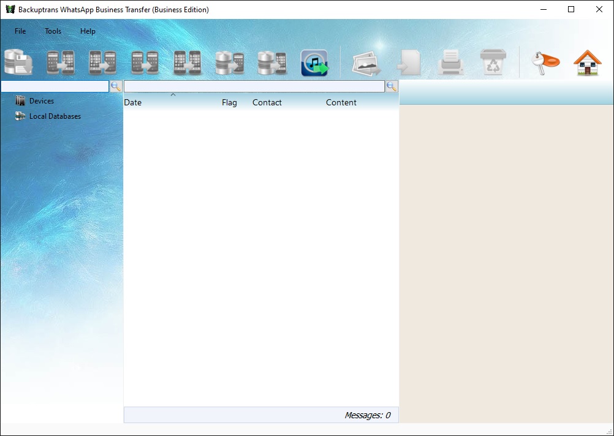The width and height of the screenshot is (614, 436).
Task: Click the iTunes backup import icon
Action: (314, 62)
